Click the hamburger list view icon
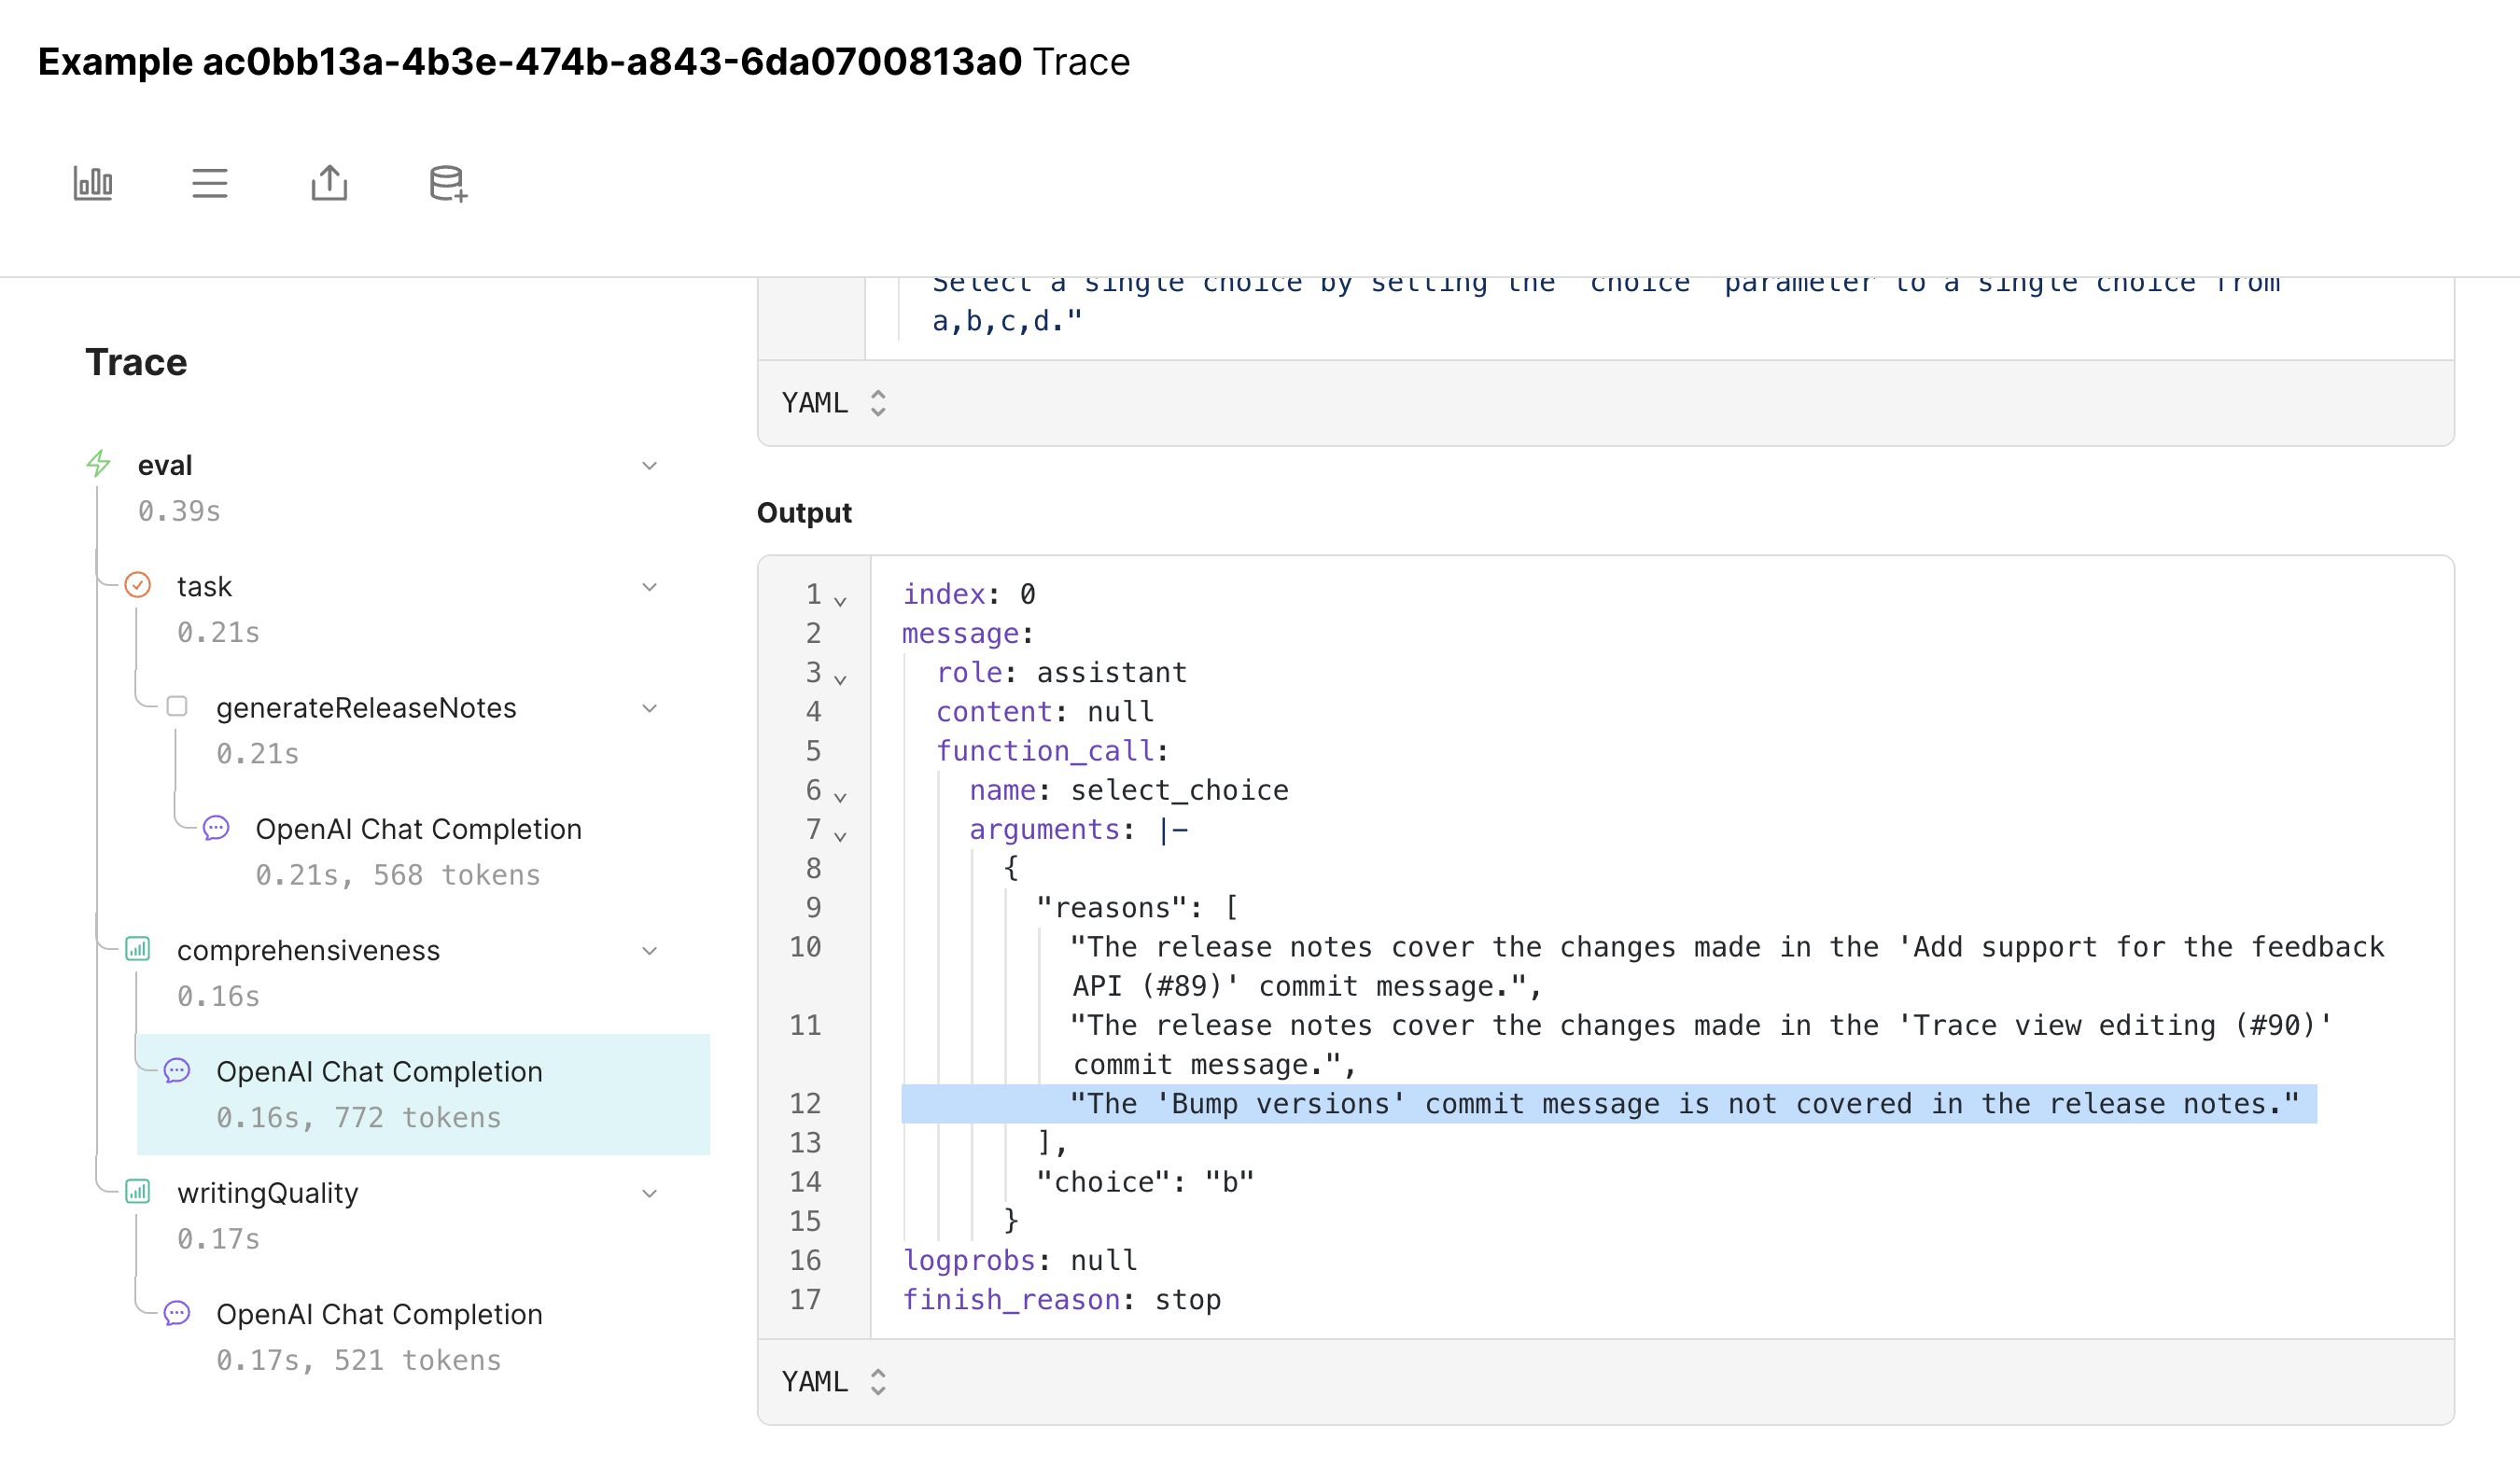 click(210, 183)
